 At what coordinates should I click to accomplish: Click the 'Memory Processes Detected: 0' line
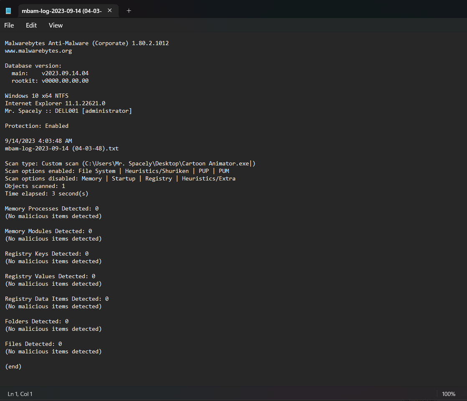coord(52,208)
